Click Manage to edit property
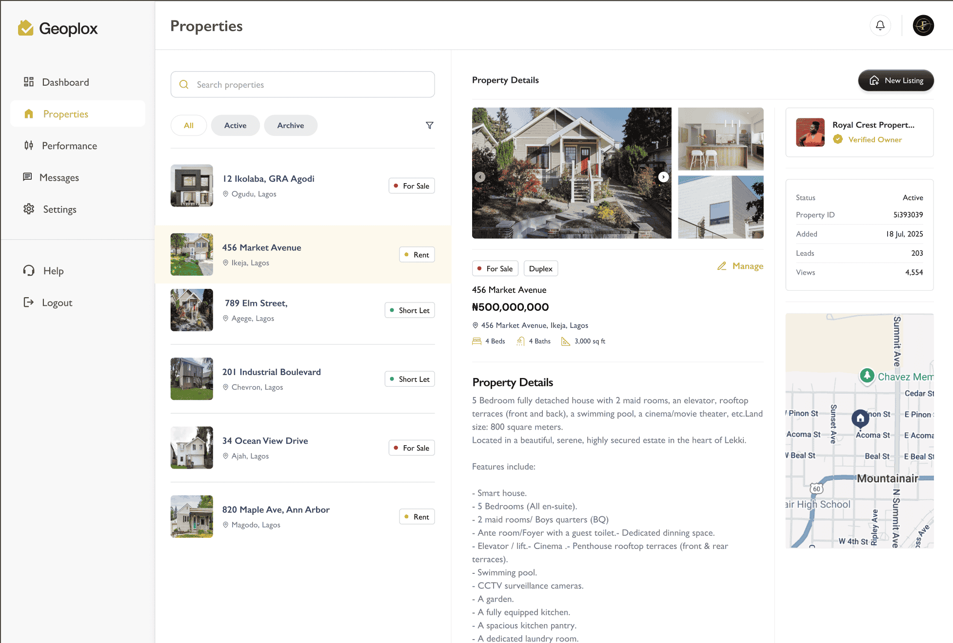The height and width of the screenshot is (643, 953). (x=740, y=266)
